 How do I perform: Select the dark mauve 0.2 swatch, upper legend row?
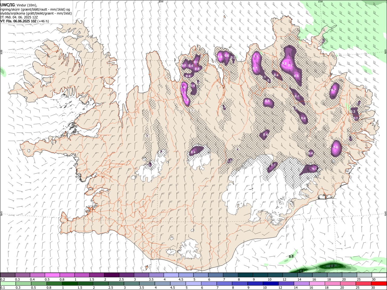click(x=8, y=275)
